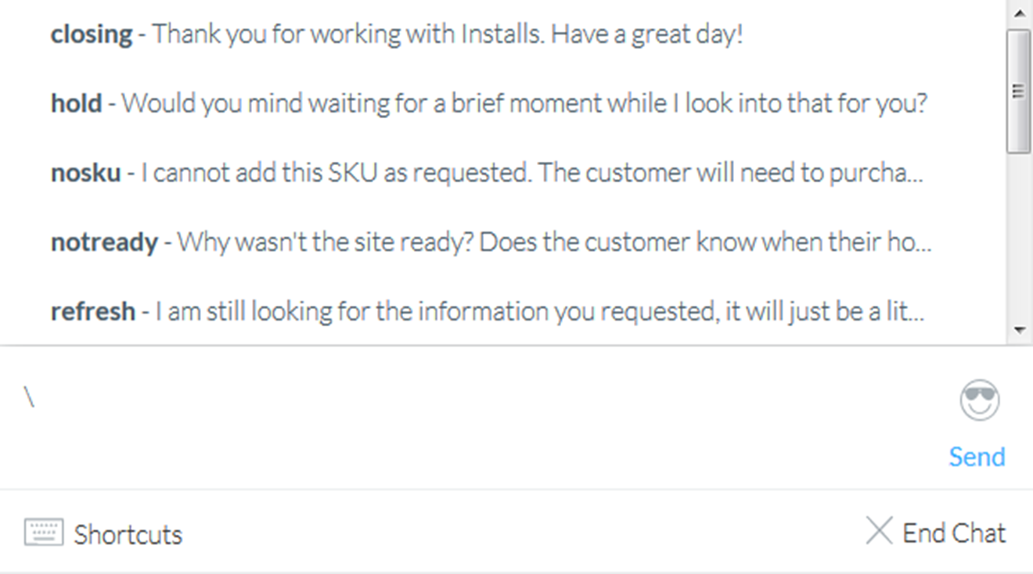Click the scrollbar up arrow

(1018, 13)
